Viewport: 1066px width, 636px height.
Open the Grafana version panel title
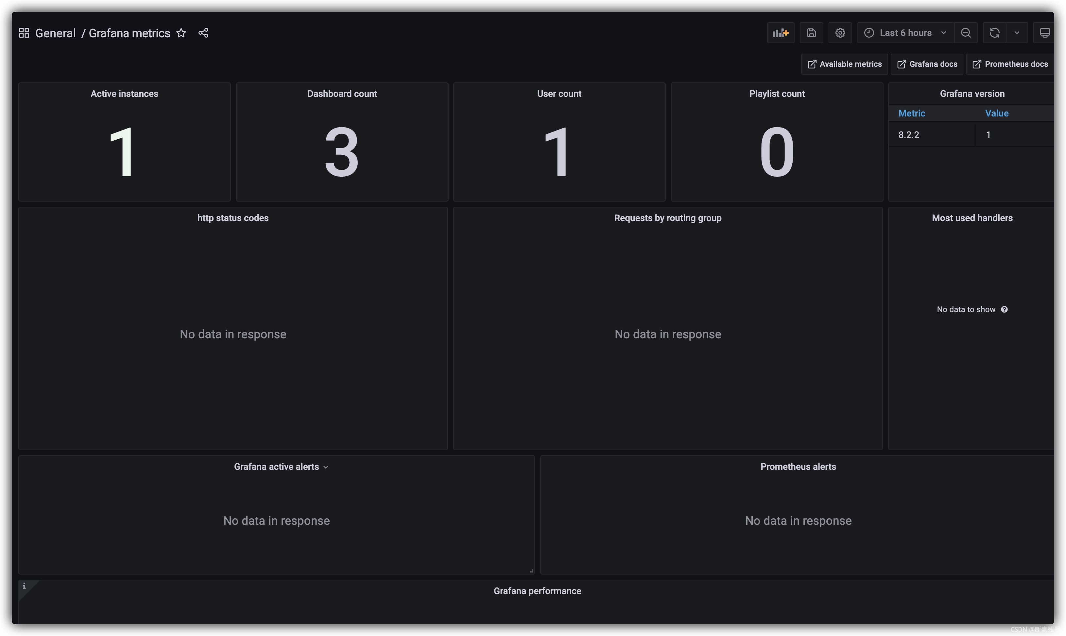pos(972,94)
